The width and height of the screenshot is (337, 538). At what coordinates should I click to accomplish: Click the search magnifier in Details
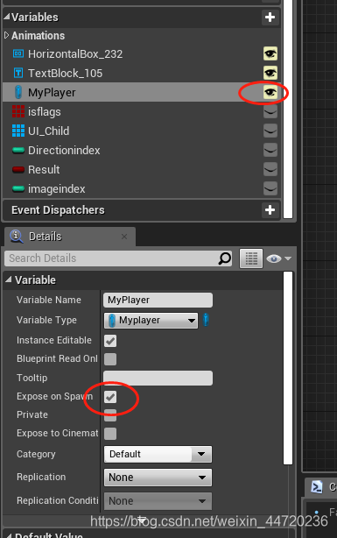(225, 258)
